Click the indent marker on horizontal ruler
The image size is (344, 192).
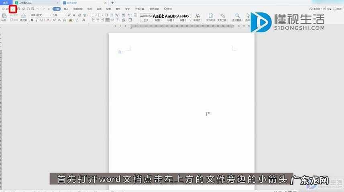pos(131,27)
